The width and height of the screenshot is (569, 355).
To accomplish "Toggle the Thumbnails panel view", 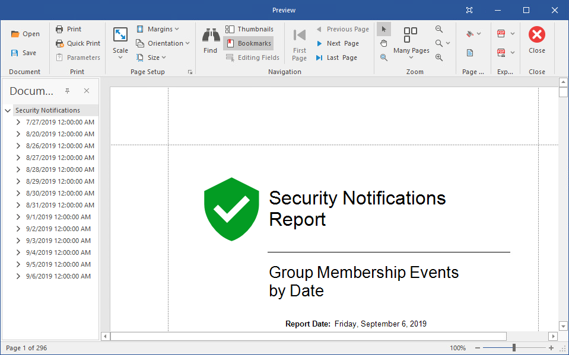I will tap(249, 29).
